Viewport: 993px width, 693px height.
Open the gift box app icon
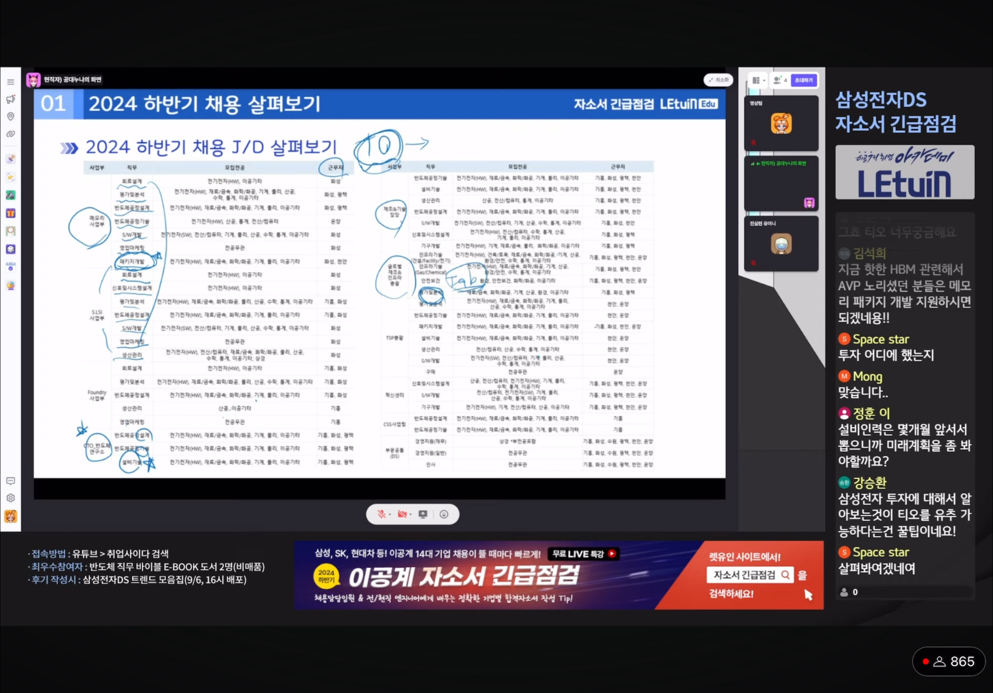[x=10, y=213]
